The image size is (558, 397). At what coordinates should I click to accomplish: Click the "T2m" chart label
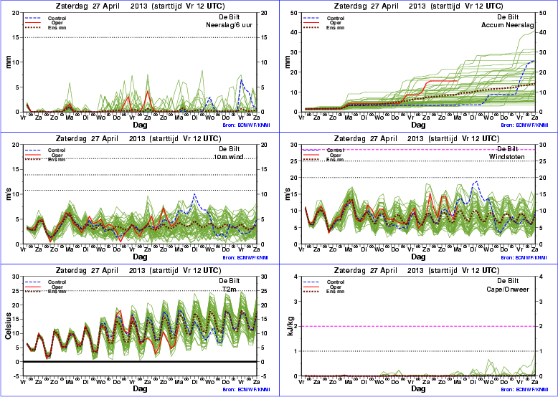(230, 290)
